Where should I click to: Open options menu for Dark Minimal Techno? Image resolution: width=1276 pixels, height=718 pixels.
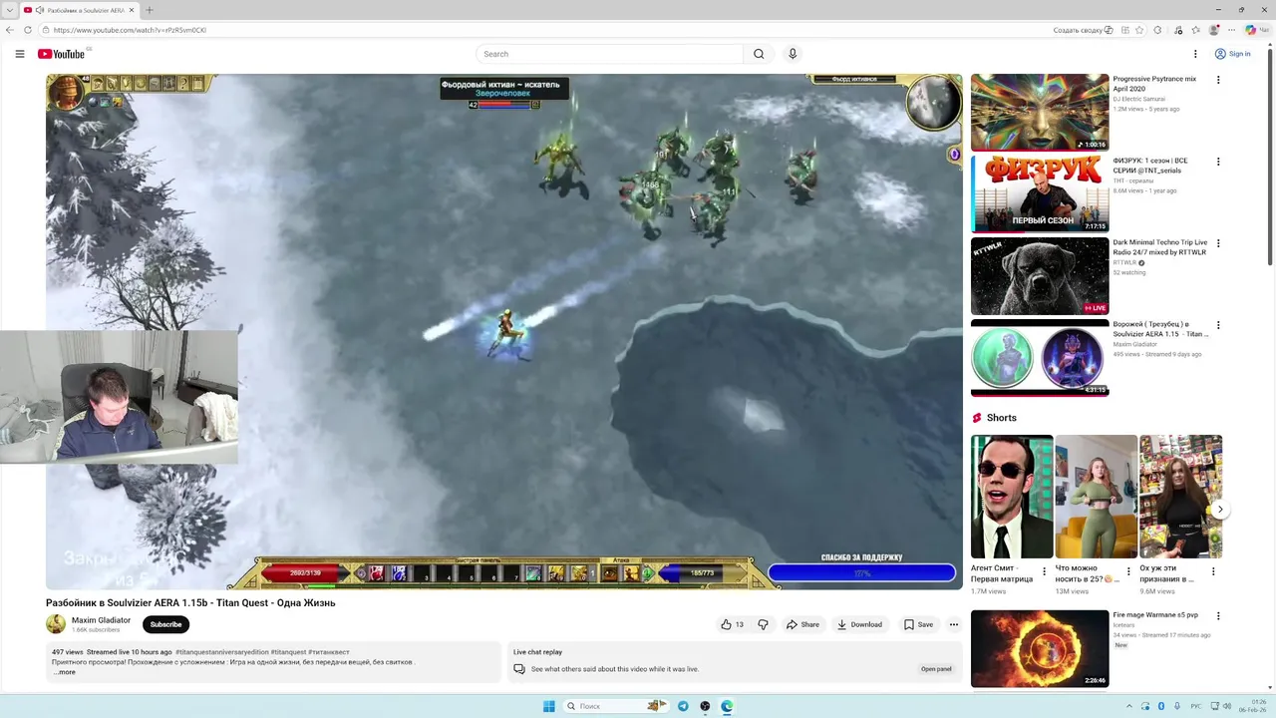click(x=1217, y=243)
